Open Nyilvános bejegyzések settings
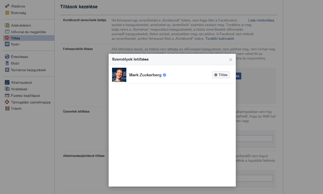The height and width of the screenshot is (194, 323). click(x=29, y=70)
